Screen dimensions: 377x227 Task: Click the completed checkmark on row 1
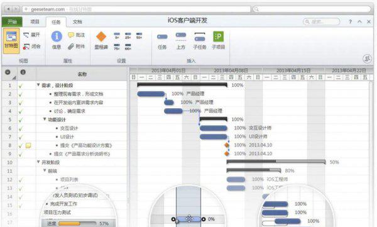point(21,86)
